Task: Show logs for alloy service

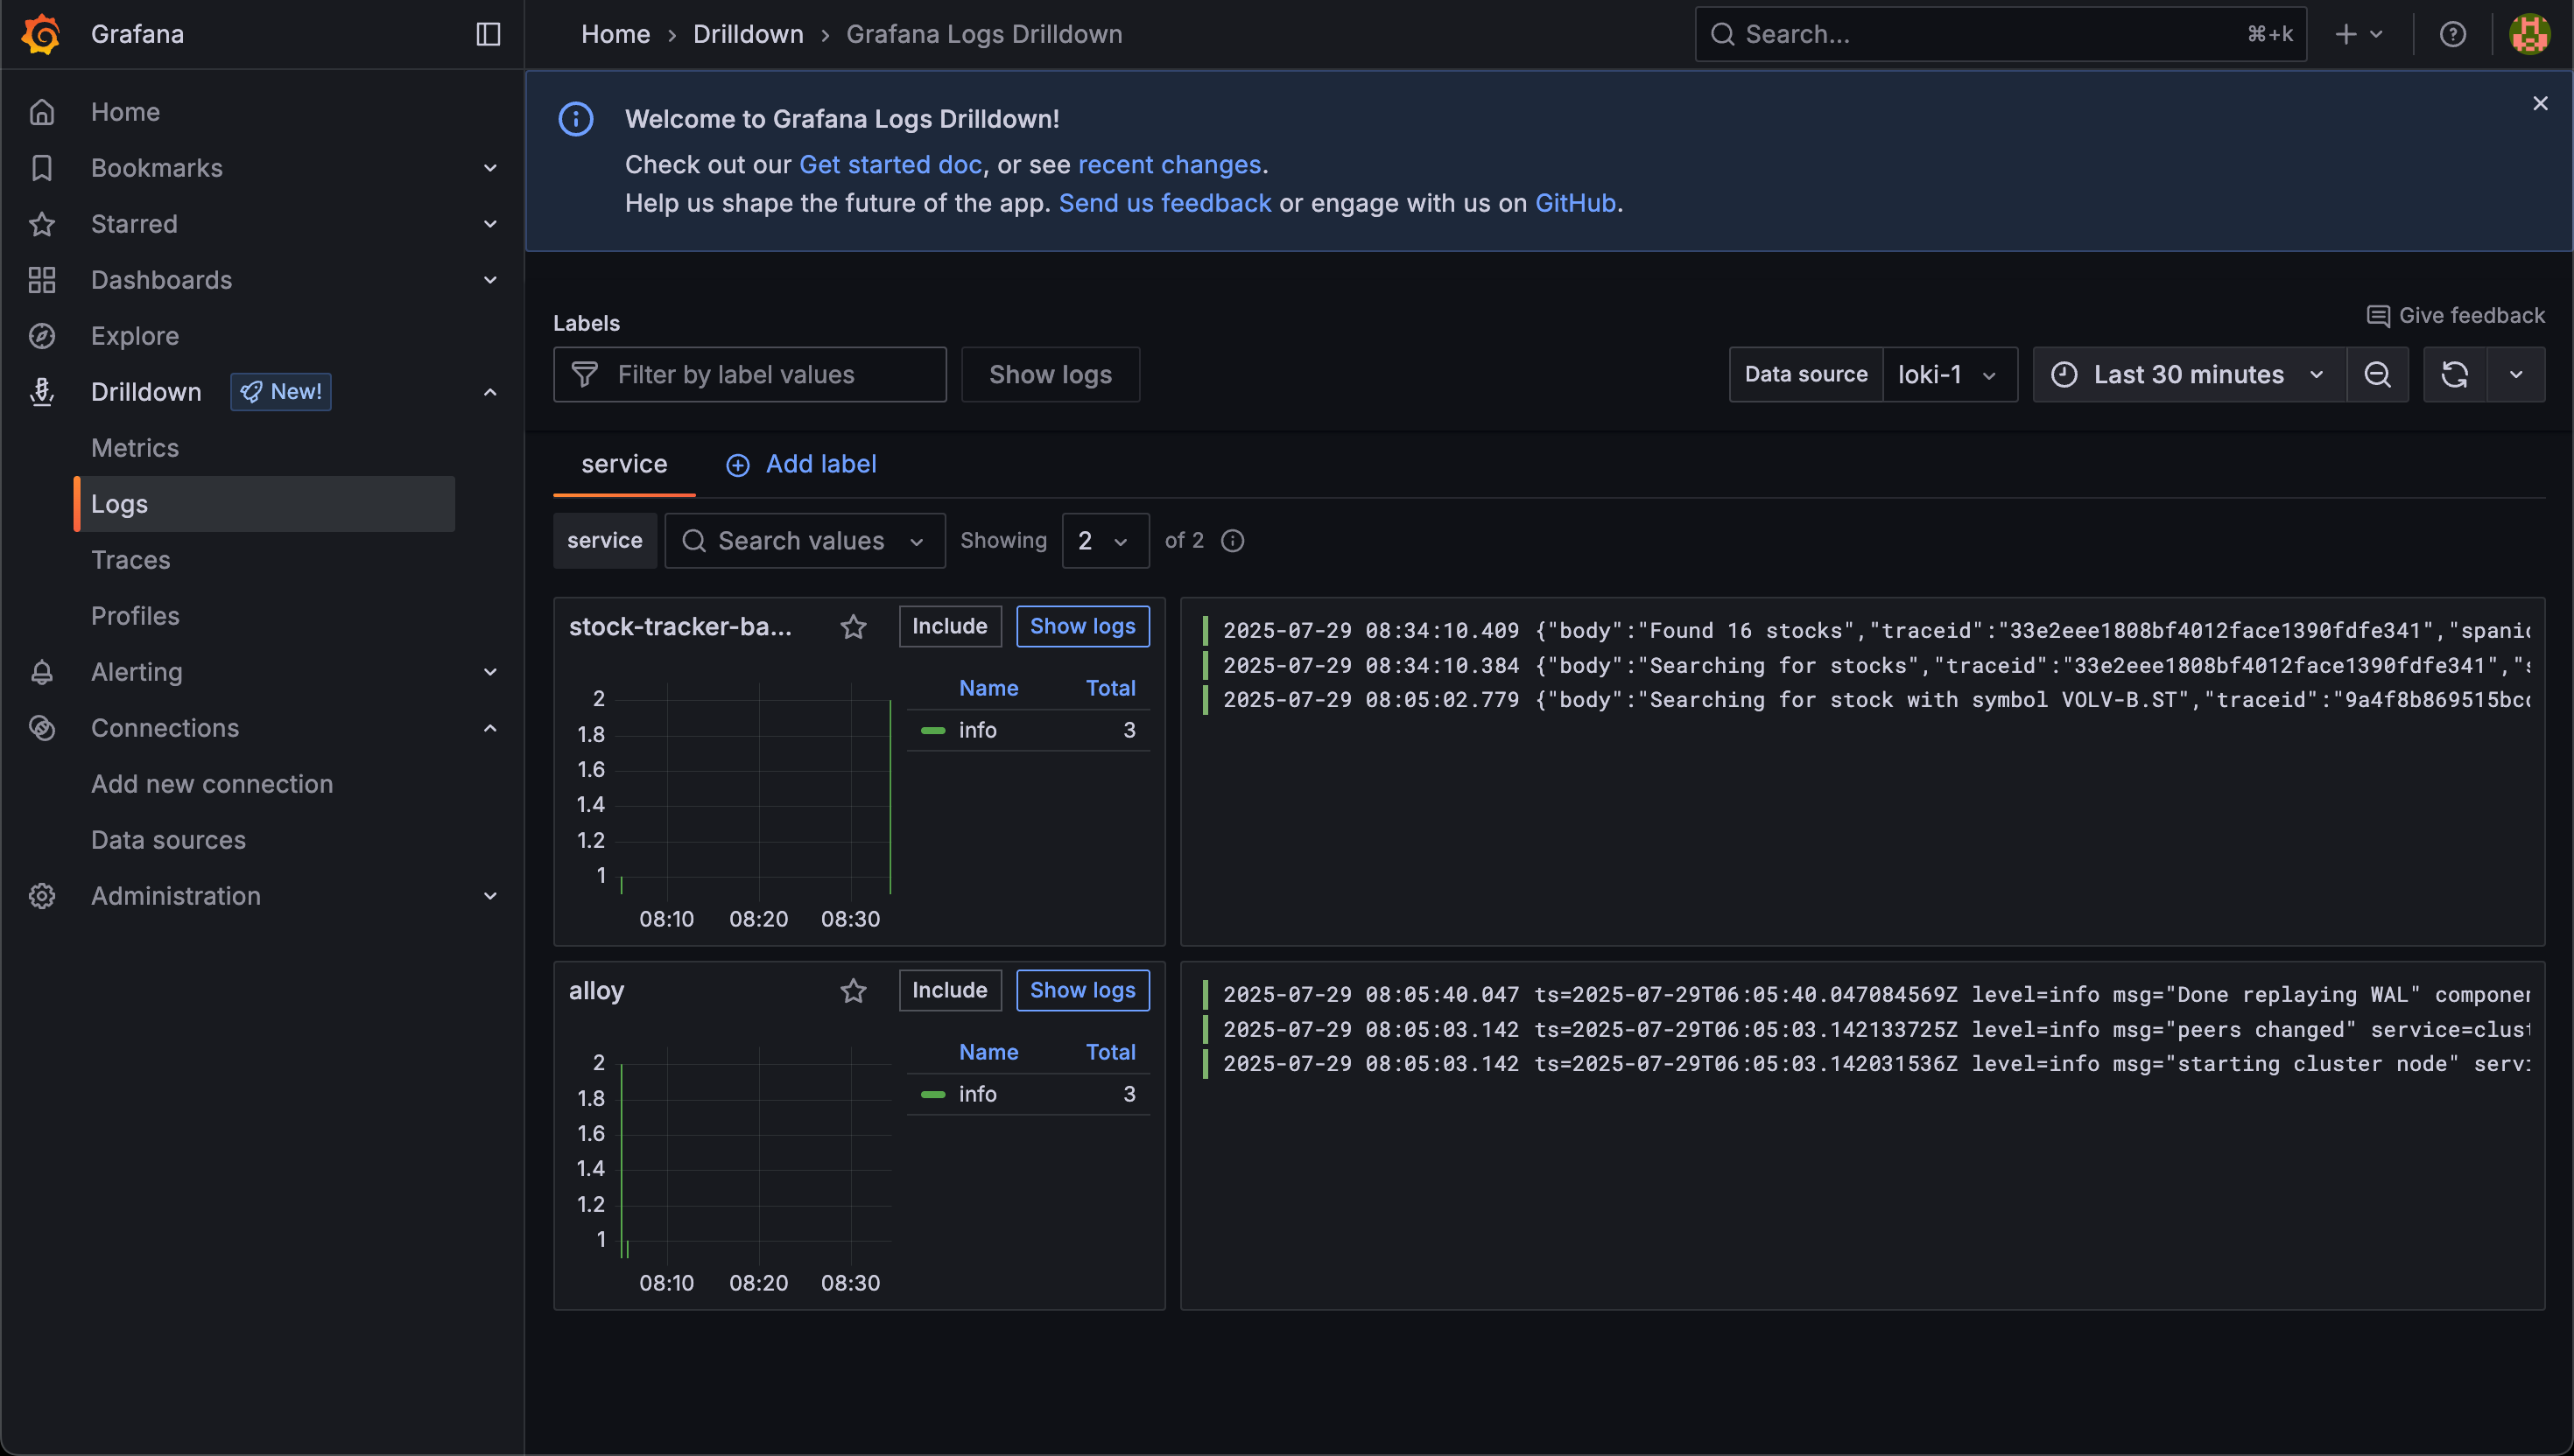Action: click(x=1082, y=990)
